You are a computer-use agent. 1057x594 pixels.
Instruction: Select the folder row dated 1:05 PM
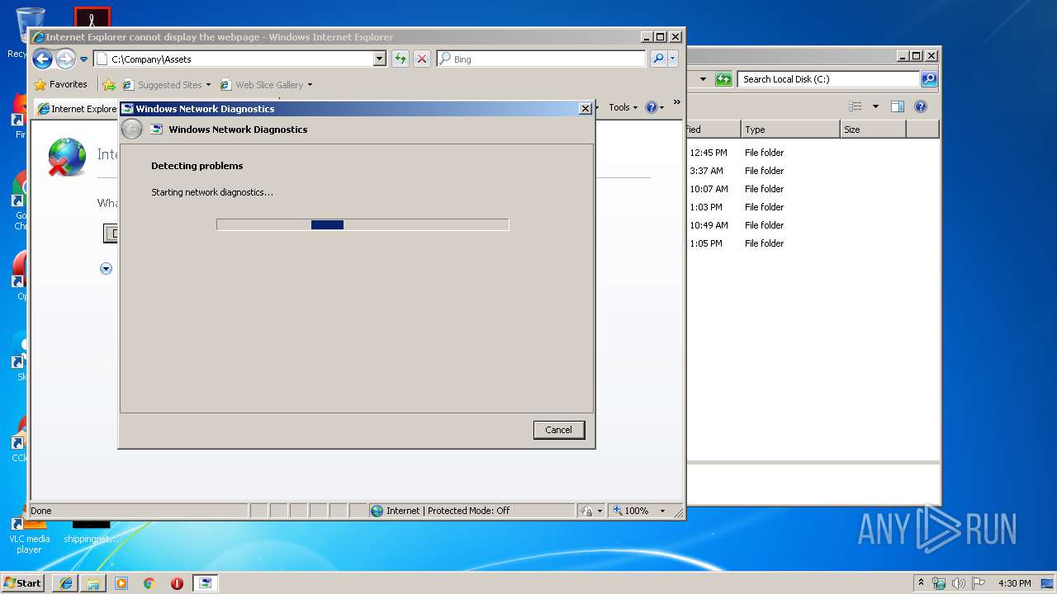813,243
